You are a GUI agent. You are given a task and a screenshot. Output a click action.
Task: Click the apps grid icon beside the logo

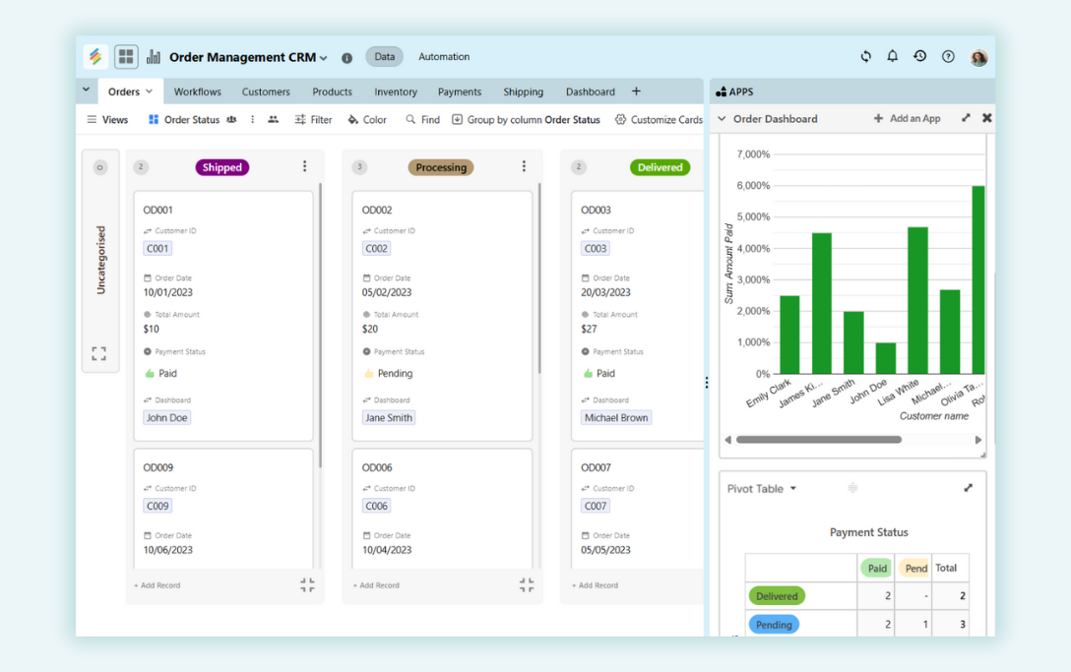125,56
